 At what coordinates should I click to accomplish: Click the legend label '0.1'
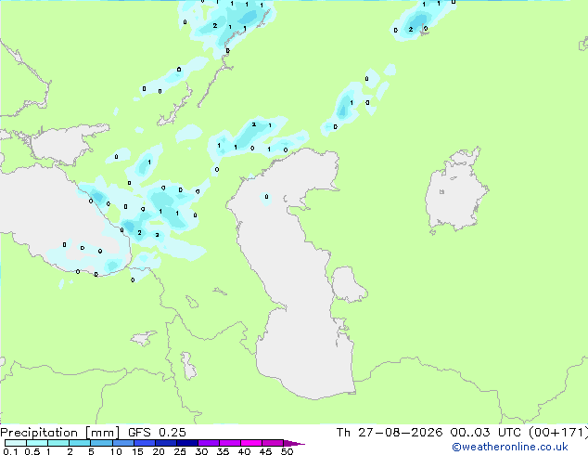coord(10,451)
